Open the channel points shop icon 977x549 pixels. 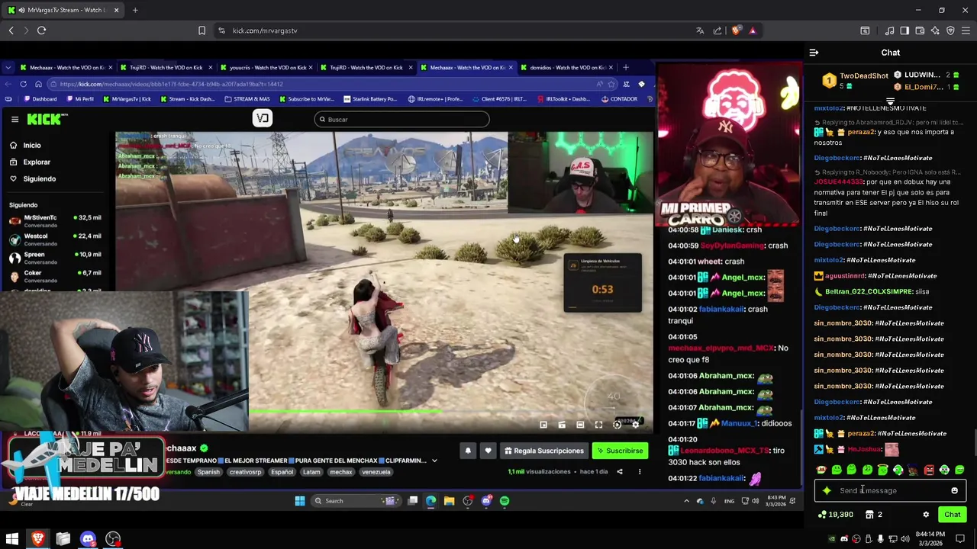click(x=869, y=515)
